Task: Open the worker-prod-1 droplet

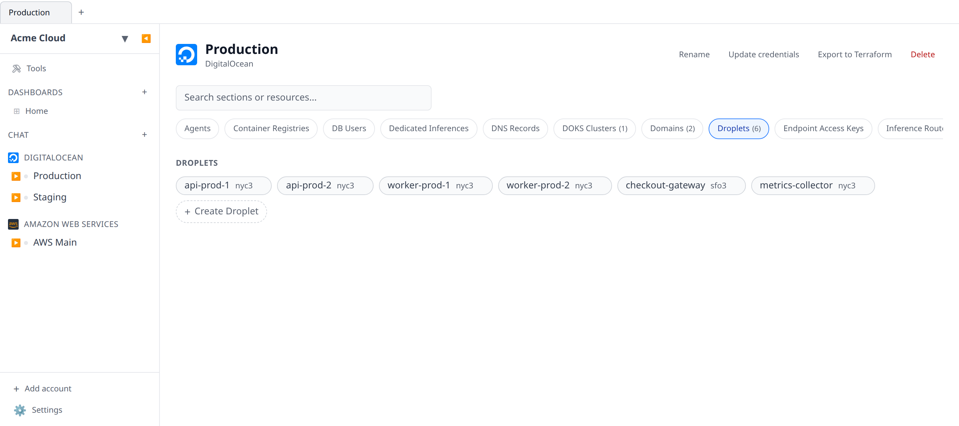Action: pyautogui.click(x=436, y=185)
